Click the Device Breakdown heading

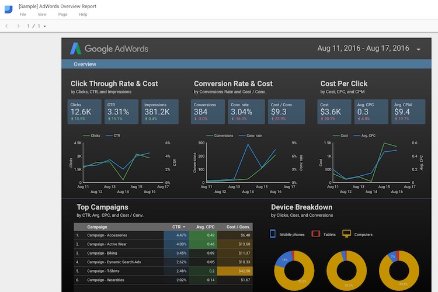click(302, 207)
